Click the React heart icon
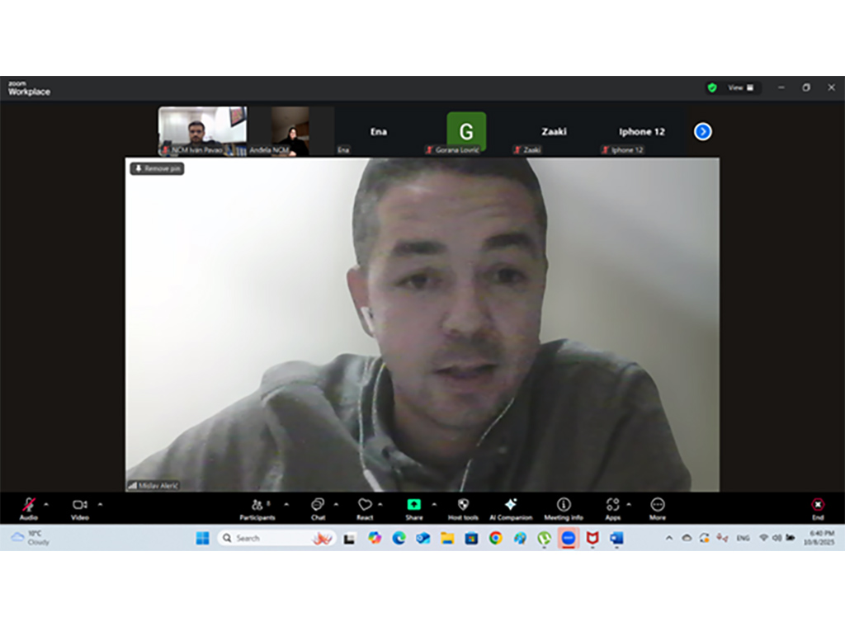Image resolution: width=845 pixels, height=627 pixels. pos(365,507)
